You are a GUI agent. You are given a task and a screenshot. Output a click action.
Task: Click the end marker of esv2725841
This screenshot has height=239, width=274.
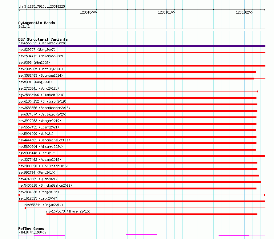(257, 91)
